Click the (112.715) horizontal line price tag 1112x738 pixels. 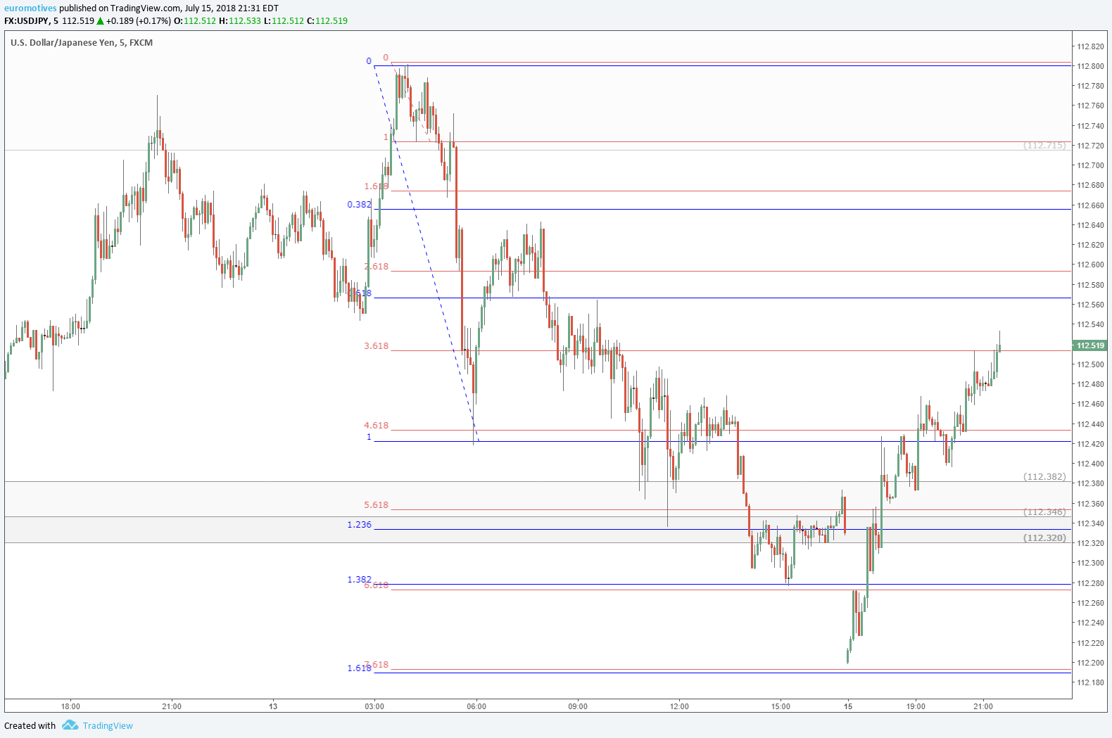point(1044,146)
